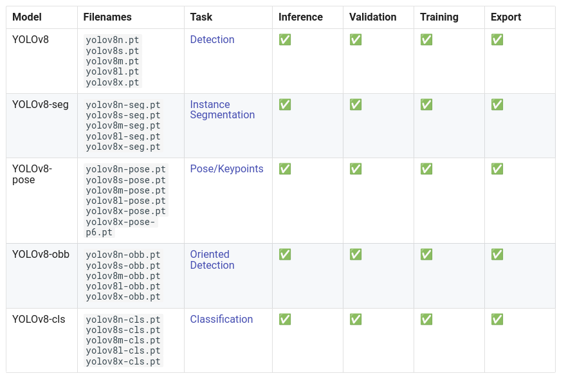Click the yolov8n-pose.pt filename
Image resolution: width=566 pixels, height=380 pixels.
[125, 170]
